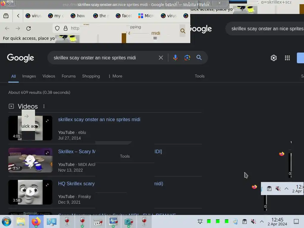Switch to the 'the r' browser tab
This screenshot has width=304, height=228.
tap(101, 16)
